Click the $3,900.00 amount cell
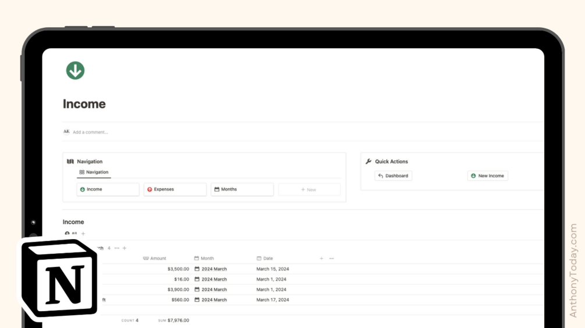 click(x=178, y=290)
